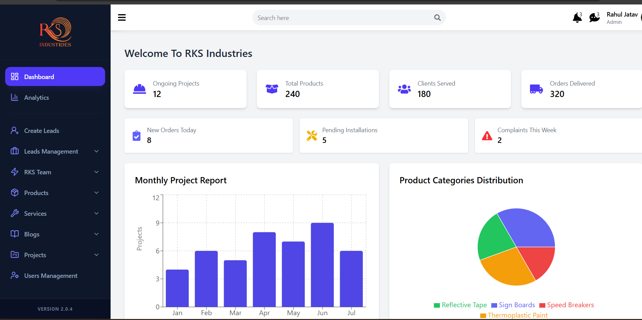Toggle Sign Boards legend entry

513,305
